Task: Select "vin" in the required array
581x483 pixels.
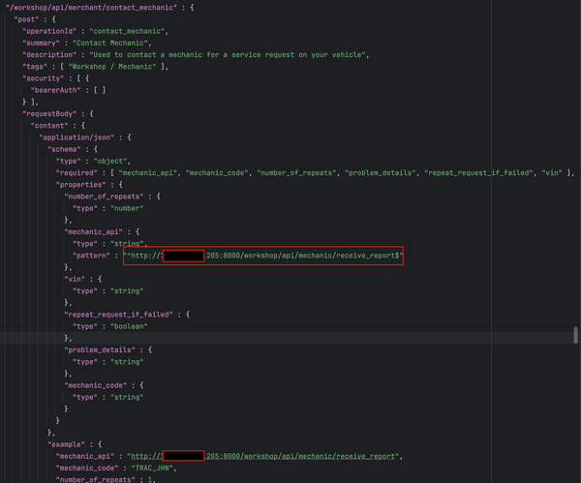Action: [x=552, y=173]
